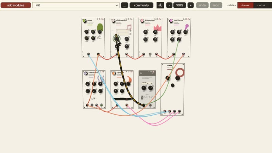Click the orange flame graphic on the capas module
The height and width of the screenshot is (153, 272).
coord(129,79)
